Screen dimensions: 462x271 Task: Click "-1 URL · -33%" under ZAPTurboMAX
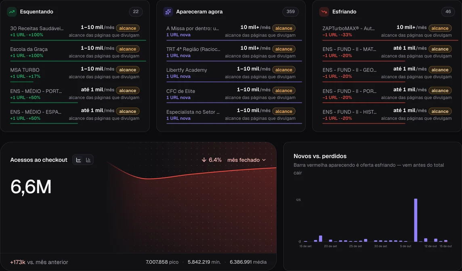337,35
